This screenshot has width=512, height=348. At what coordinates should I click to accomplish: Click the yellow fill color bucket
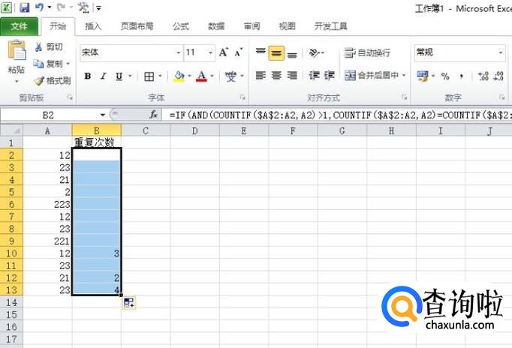pos(179,76)
